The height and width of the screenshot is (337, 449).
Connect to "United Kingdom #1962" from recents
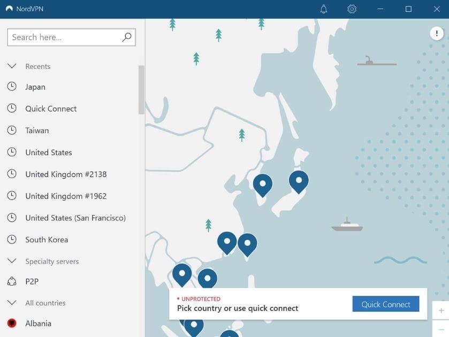pyautogui.click(x=66, y=196)
